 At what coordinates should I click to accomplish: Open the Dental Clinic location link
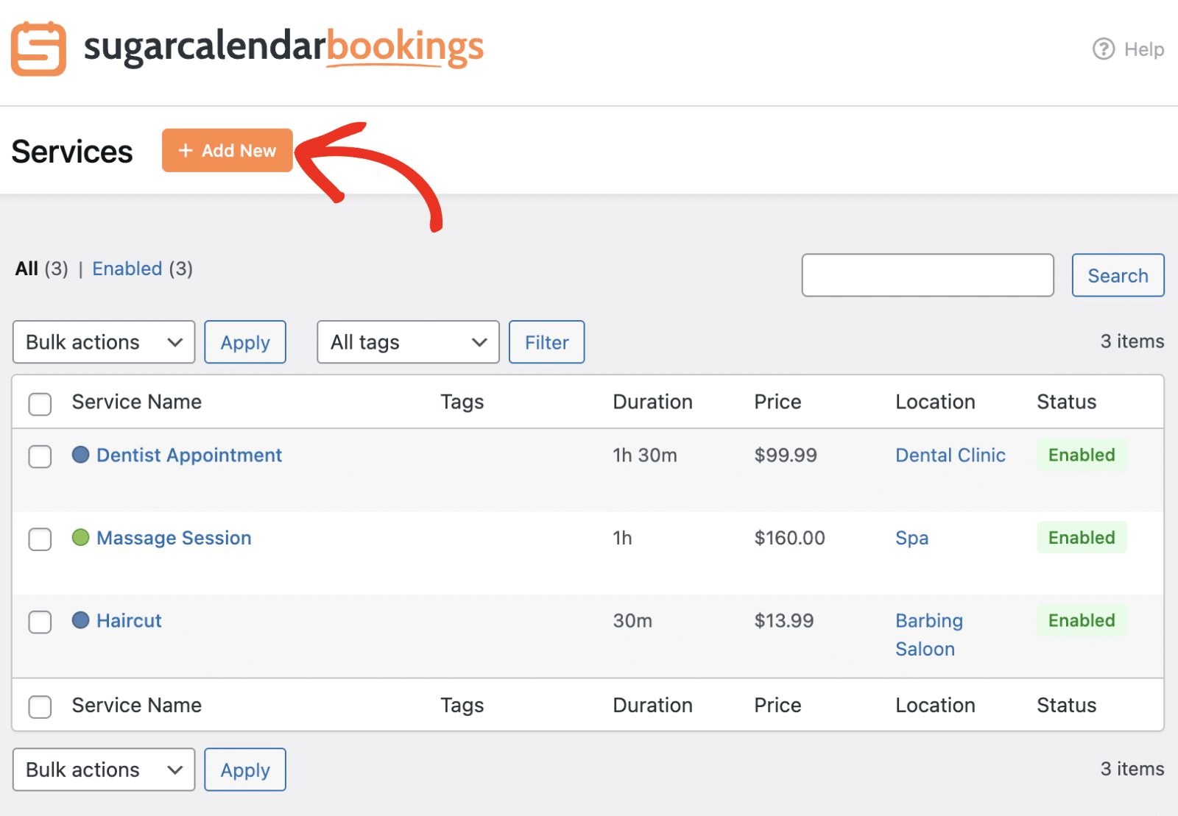[x=950, y=455]
